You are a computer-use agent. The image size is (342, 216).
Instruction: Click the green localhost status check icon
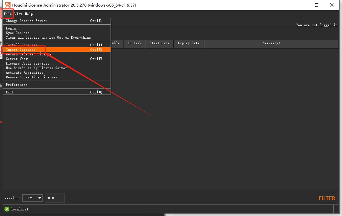click(x=7, y=209)
